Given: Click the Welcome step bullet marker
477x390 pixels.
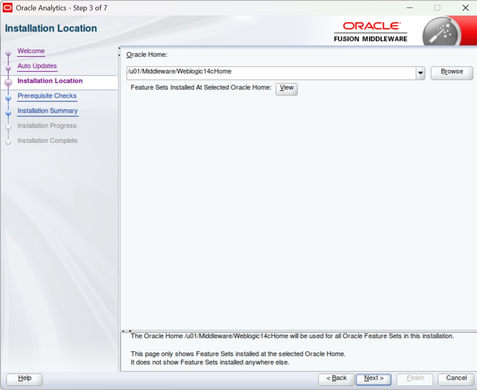Looking at the screenshot, I should (x=8, y=53).
